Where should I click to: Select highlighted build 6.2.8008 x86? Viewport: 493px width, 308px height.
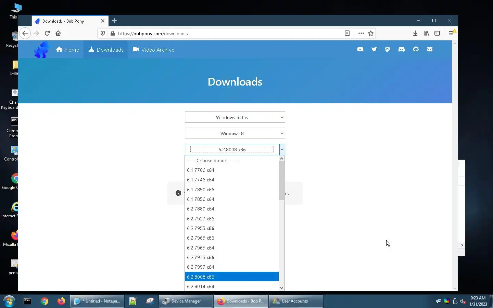pyautogui.click(x=232, y=277)
